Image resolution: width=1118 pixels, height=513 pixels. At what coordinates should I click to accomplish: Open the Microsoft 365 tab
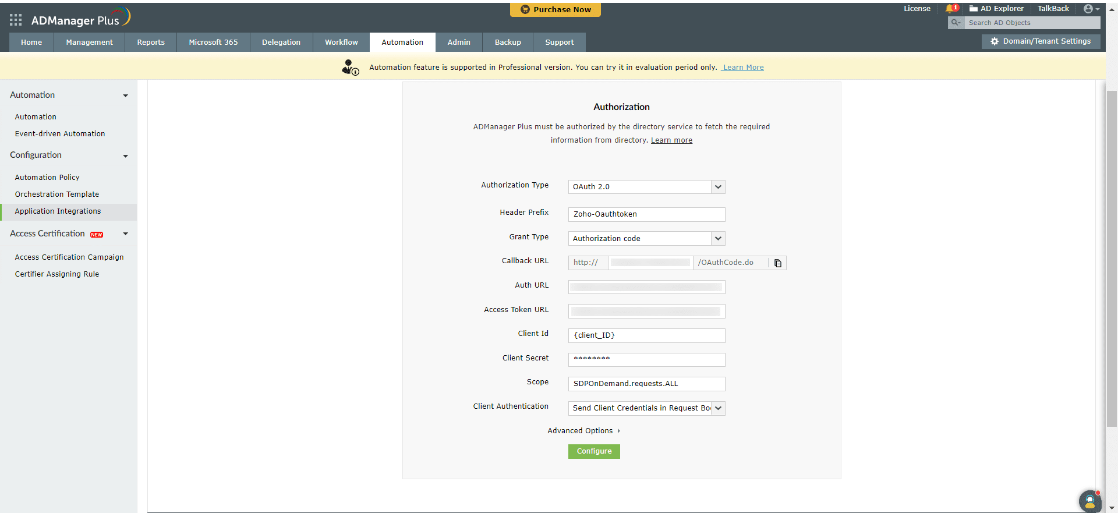[x=213, y=43]
